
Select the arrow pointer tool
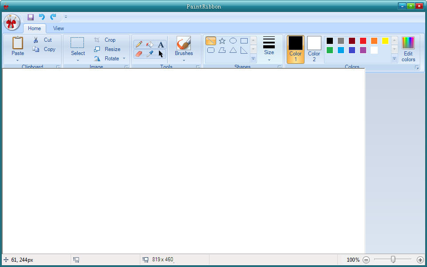(x=161, y=54)
